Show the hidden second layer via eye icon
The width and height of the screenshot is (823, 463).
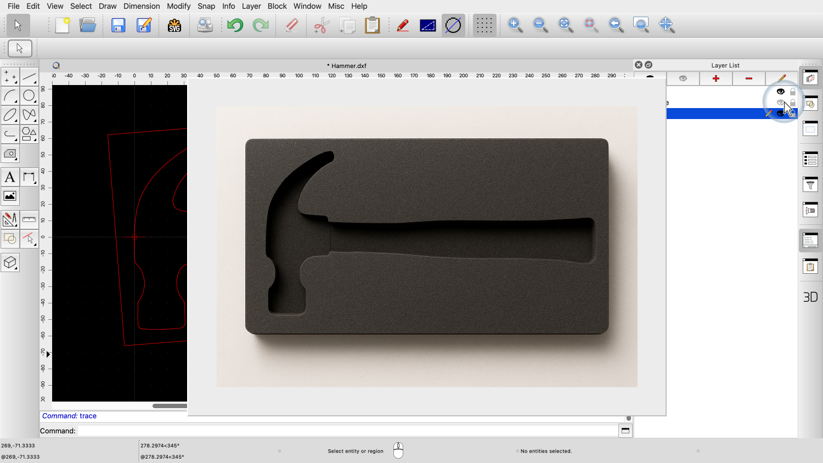[780, 103]
